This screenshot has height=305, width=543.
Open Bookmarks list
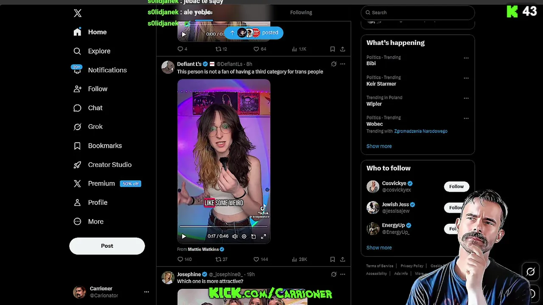tap(97, 146)
